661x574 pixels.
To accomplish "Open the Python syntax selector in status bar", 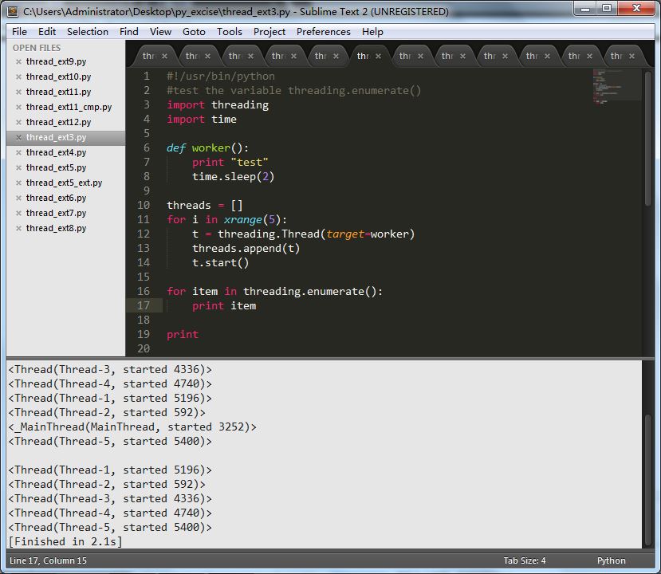I will tap(611, 560).
